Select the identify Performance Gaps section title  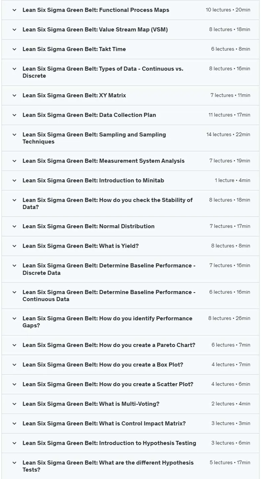[107, 322]
